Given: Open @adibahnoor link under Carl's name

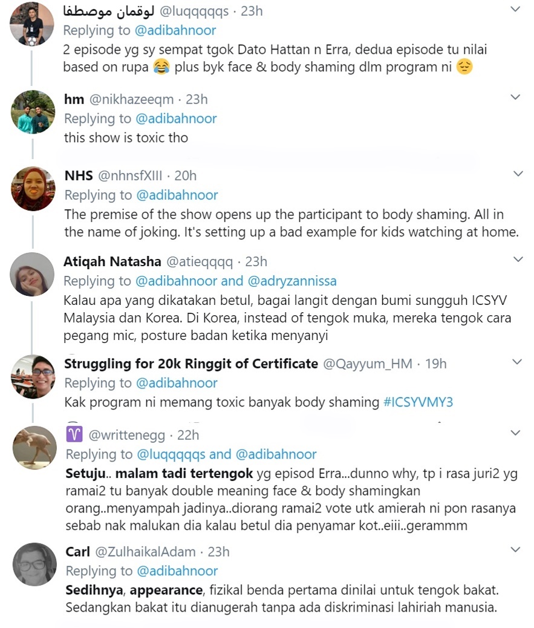Looking at the screenshot, I should point(177,571).
